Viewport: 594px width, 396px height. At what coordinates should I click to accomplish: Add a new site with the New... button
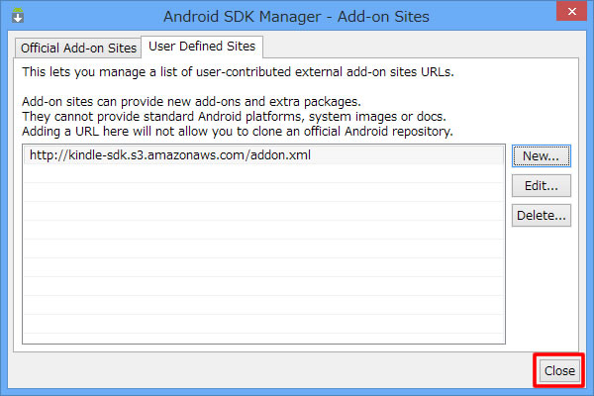[541, 155]
